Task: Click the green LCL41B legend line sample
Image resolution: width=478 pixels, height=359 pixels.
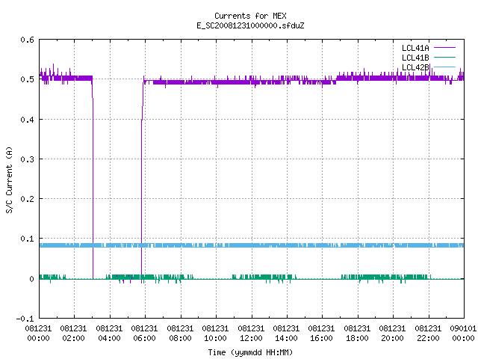Action: (444, 57)
